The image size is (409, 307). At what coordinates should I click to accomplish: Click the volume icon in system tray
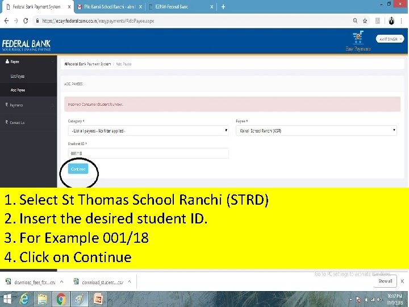379,300
